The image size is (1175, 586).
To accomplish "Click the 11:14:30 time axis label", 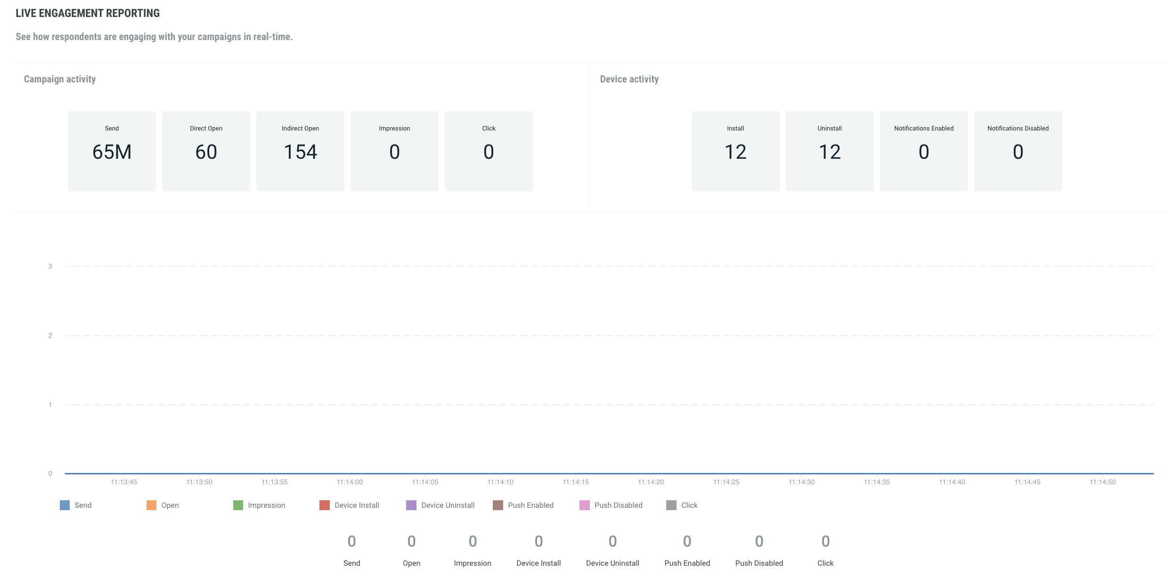I will point(801,482).
